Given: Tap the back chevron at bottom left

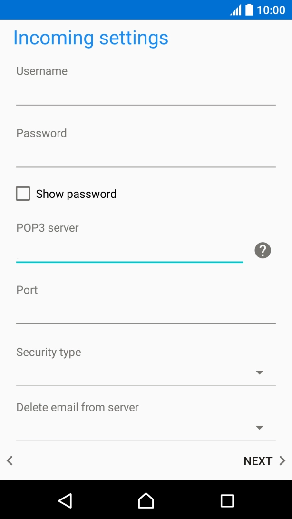Looking at the screenshot, I should [9, 460].
